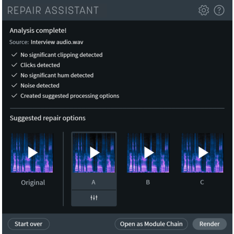Click the Original label
The height and width of the screenshot is (234, 234).
pyautogui.click(x=33, y=183)
